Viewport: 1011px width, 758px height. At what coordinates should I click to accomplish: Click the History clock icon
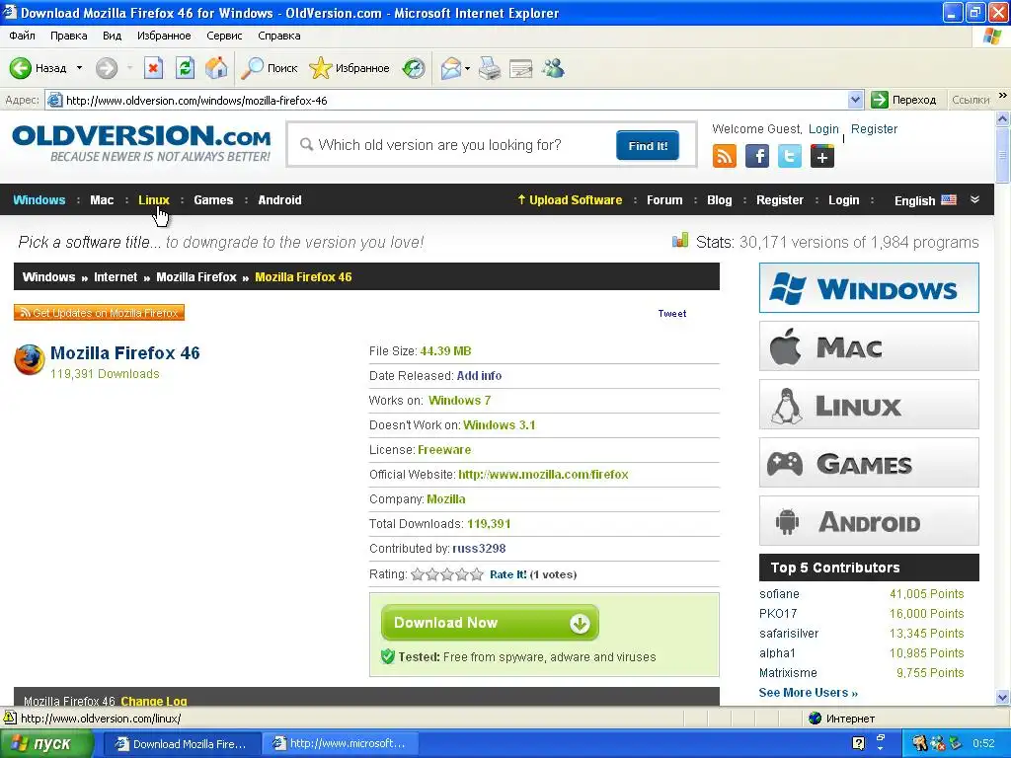point(414,68)
